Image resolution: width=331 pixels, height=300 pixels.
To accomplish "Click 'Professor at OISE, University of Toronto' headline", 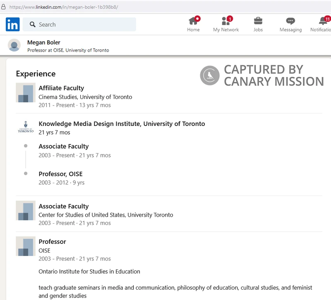I will coord(68,50).
